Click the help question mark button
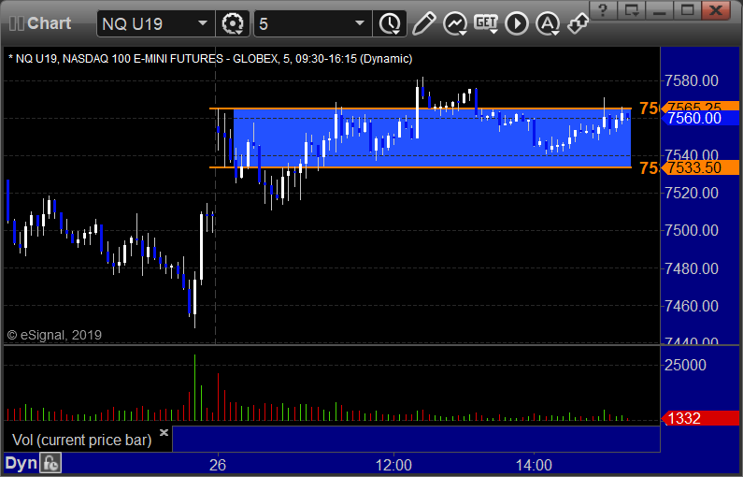Viewport: 743px width, 477px height. (603, 10)
